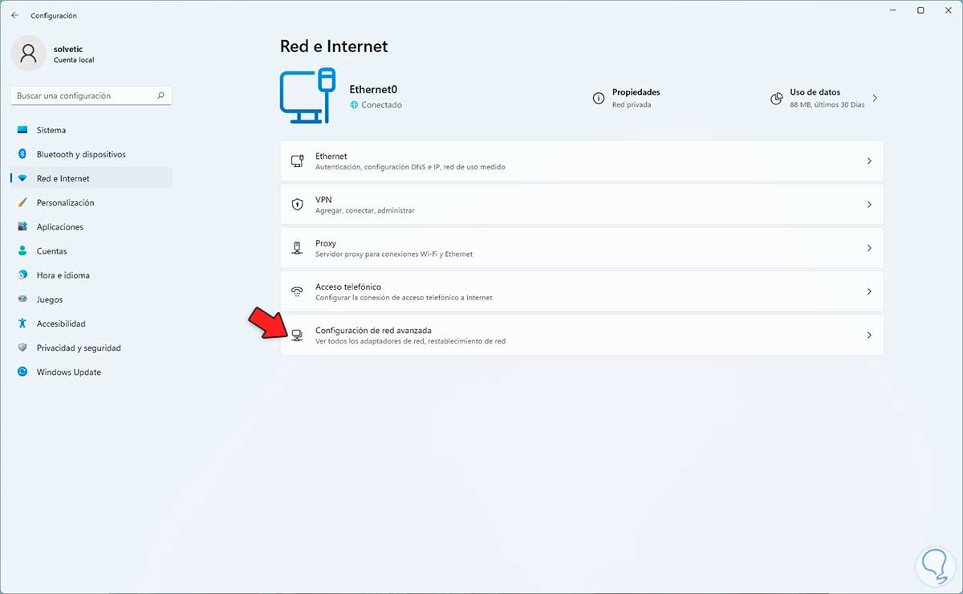Maximize the Configuración window

tap(920, 10)
